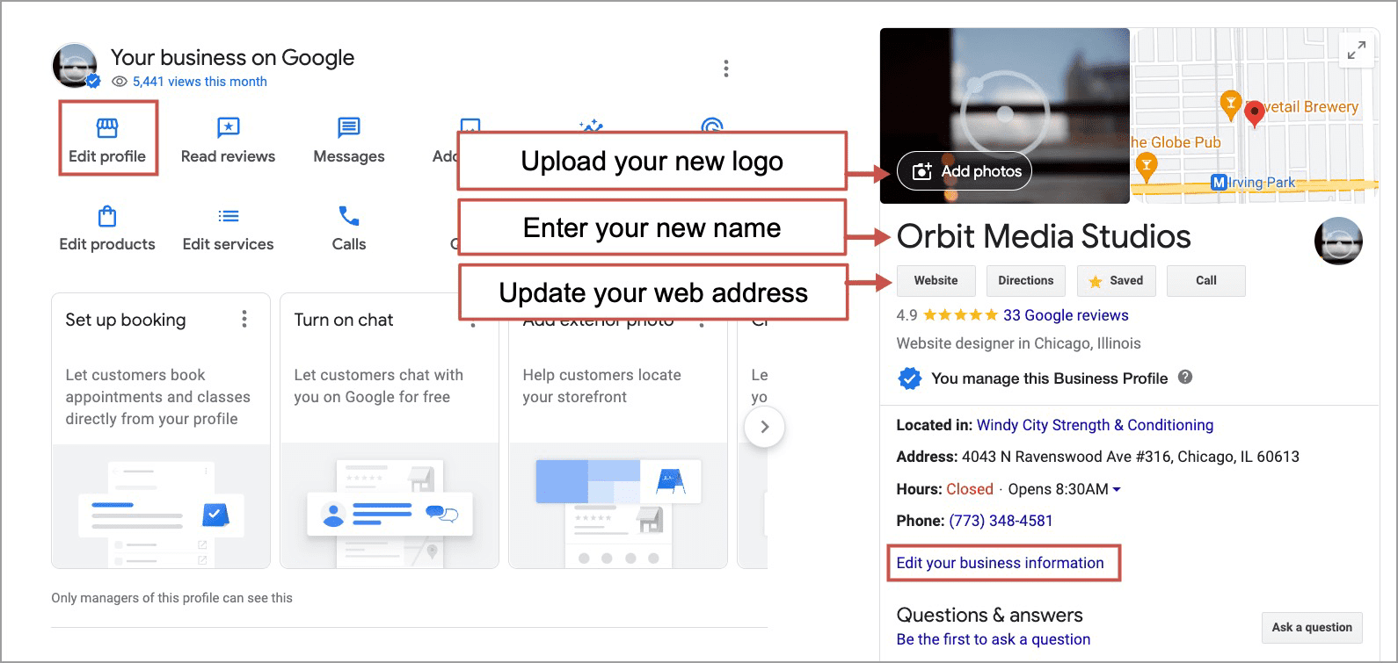The width and height of the screenshot is (1398, 663).
Task: Click the map thumbnail with Irving Park
Action: [1255, 116]
